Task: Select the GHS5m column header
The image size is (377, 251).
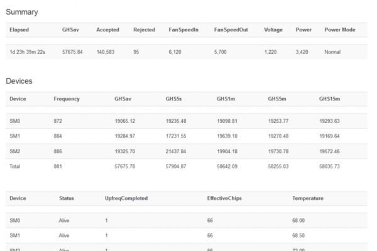Action: pyautogui.click(x=277, y=99)
